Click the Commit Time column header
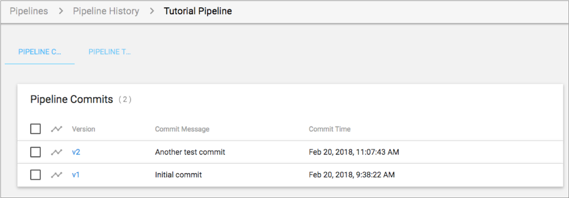This screenshot has width=569, height=198. [330, 129]
